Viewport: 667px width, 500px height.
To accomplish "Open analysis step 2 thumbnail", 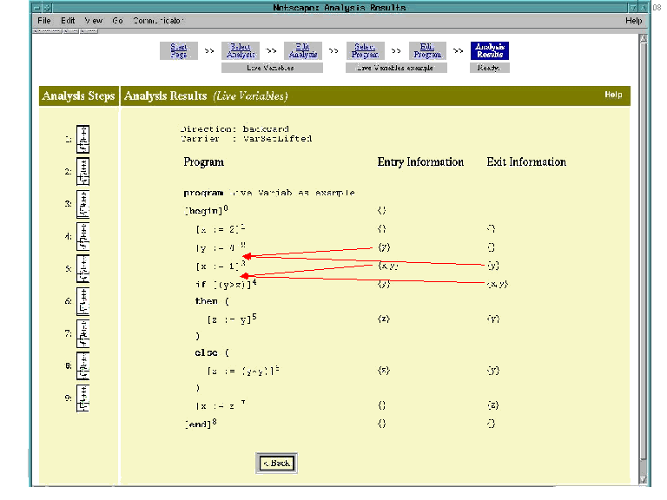I will [83, 172].
